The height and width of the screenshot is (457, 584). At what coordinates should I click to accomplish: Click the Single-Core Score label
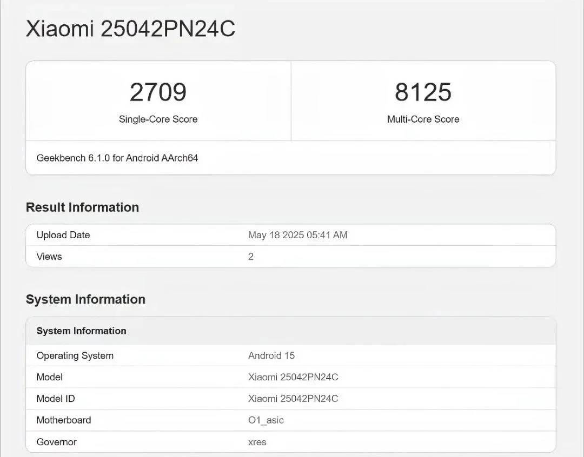tap(158, 119)
